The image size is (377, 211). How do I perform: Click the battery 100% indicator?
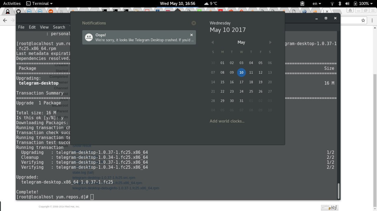pos(361,4)
